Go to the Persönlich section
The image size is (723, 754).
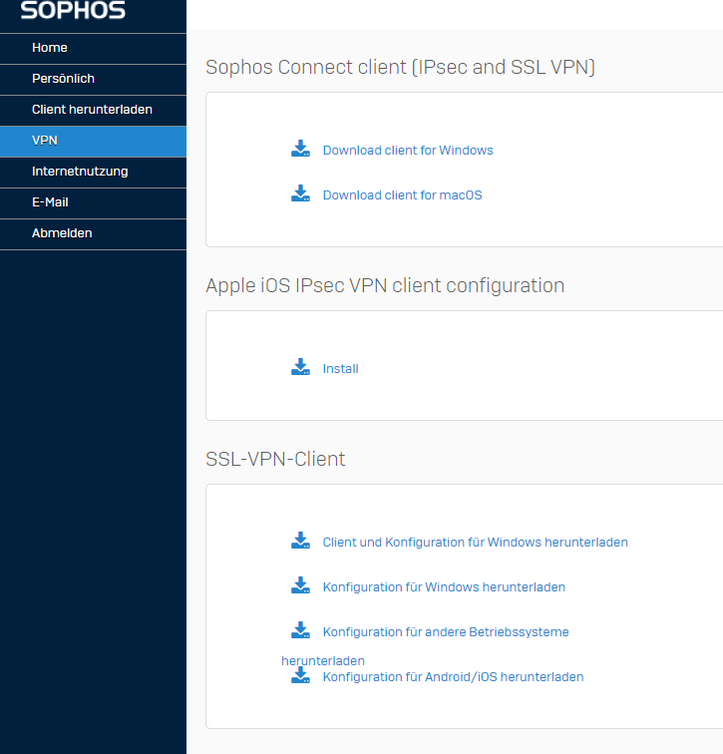pyautogui.click(x=63, y=79)
